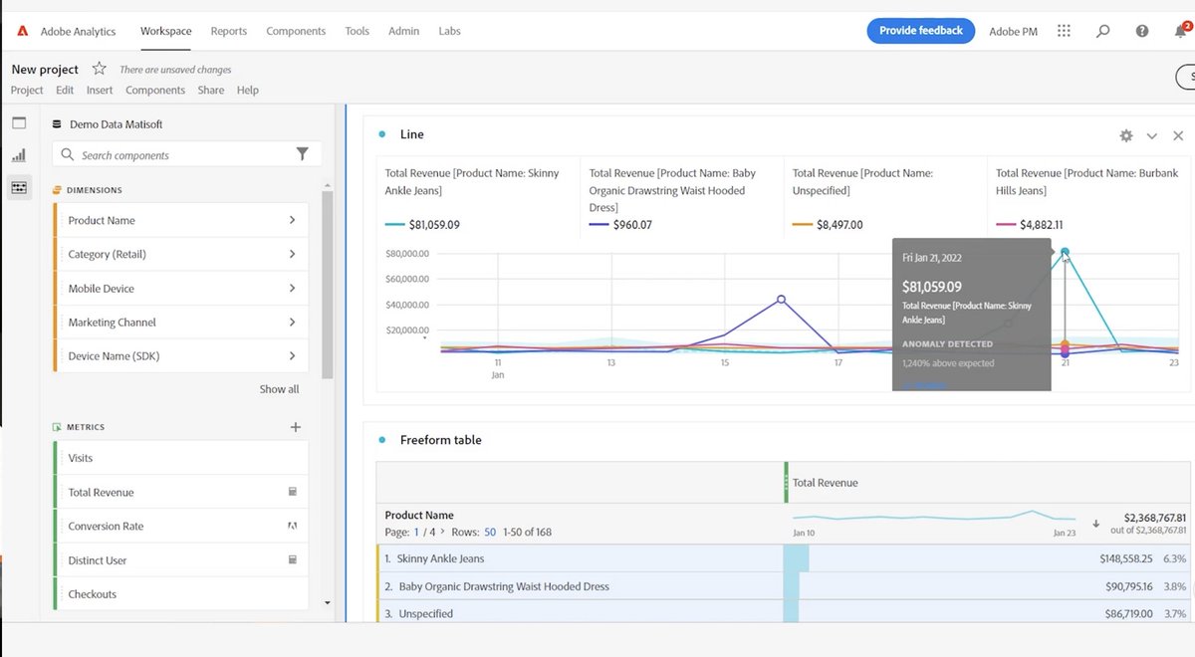The image size is (1195, 657).
Task: Toggle Unspecified orange legend series
Action: coord(828,225)
